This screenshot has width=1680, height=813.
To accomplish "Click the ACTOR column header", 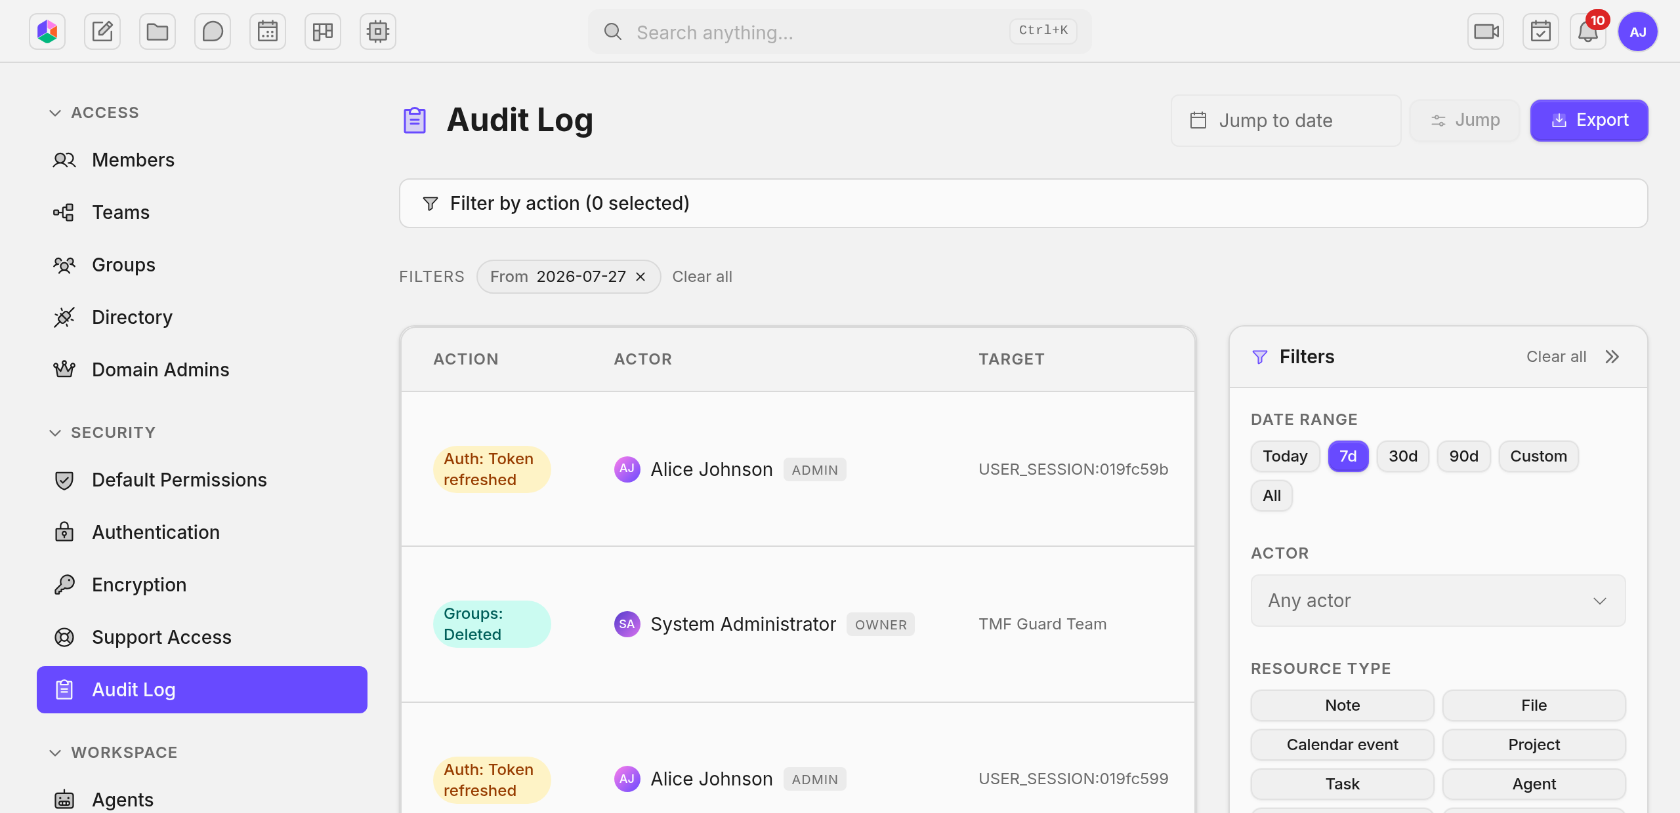I will tap(643, 359).
